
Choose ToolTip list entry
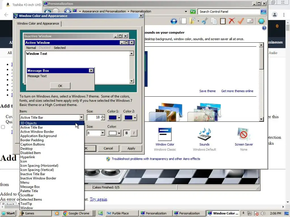point(52,204)
